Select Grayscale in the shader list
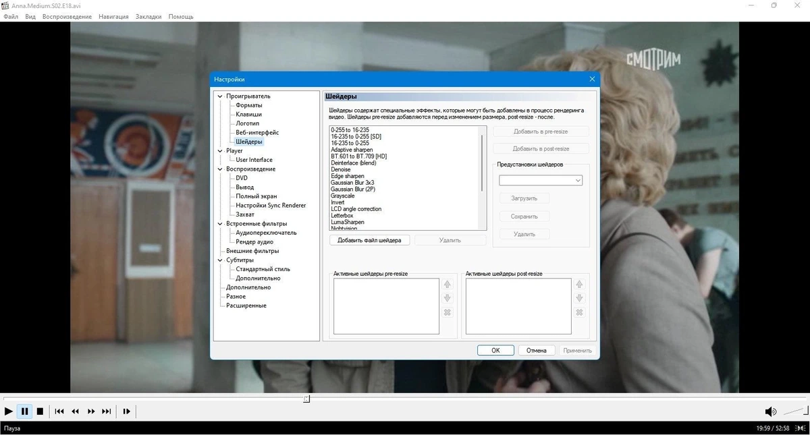The width and height of the screenshot is (810, 435). coord(343,196)
